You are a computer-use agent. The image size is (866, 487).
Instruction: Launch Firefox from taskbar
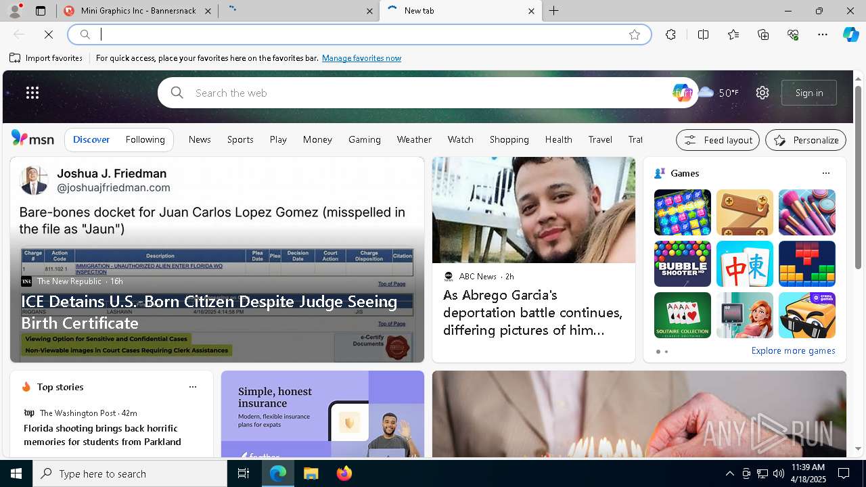(x=344, y=473)
